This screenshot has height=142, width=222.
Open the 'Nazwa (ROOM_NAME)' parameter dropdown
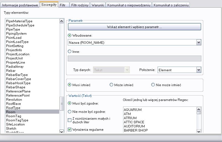(199, 42)
